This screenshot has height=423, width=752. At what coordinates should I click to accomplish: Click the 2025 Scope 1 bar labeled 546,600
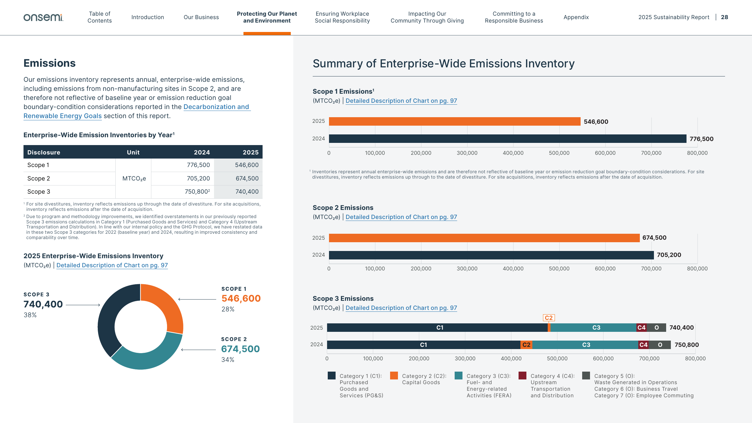(x=455, y=121)
